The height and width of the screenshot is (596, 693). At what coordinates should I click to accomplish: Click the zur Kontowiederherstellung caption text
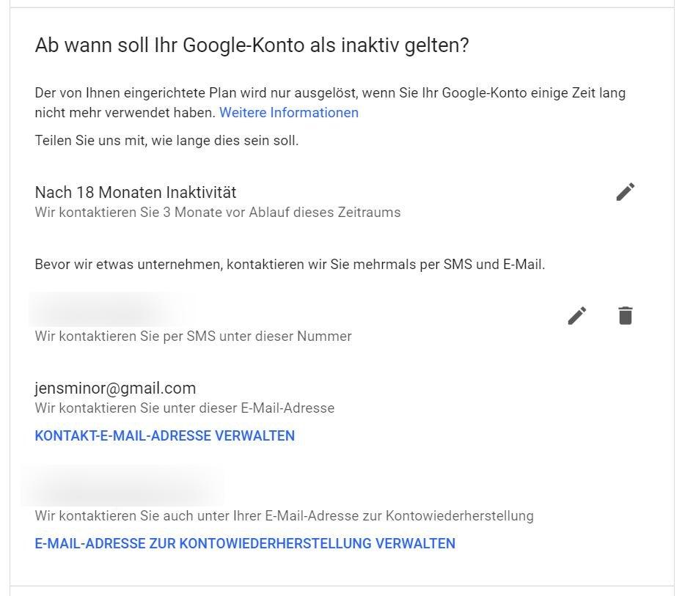[284, 516]
